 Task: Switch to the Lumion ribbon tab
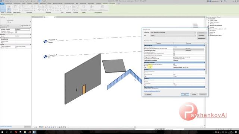[x=98, y=3]
